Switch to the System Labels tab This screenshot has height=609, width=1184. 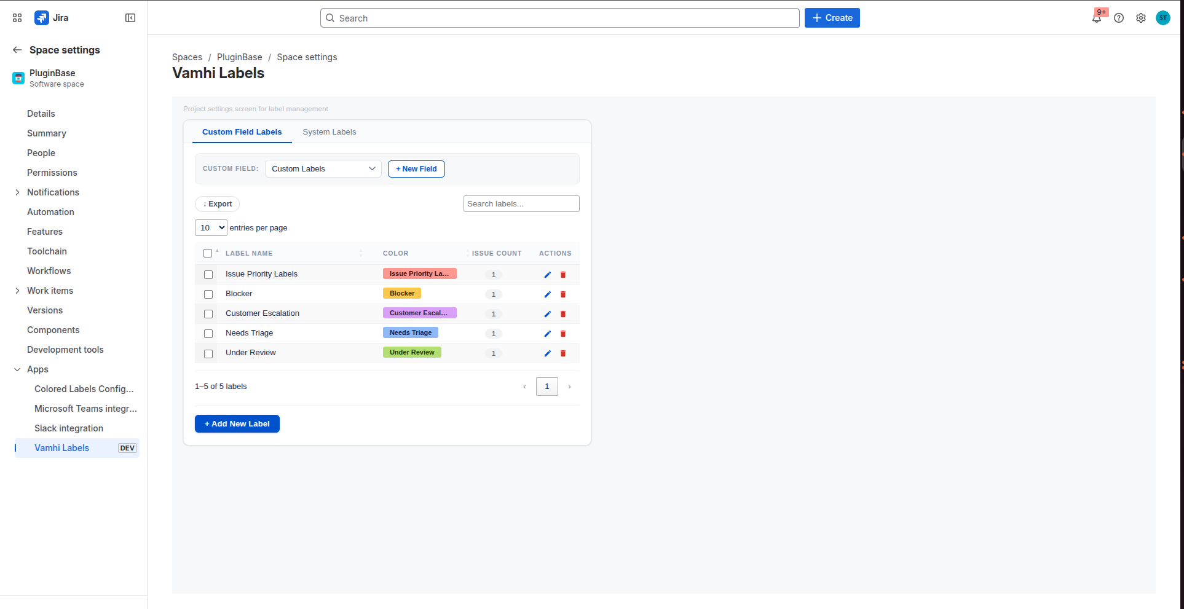click(330, 132)
